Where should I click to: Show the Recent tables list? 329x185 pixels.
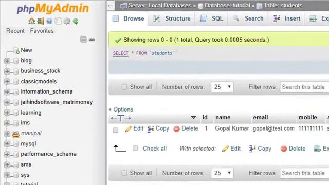coord(15,31)
